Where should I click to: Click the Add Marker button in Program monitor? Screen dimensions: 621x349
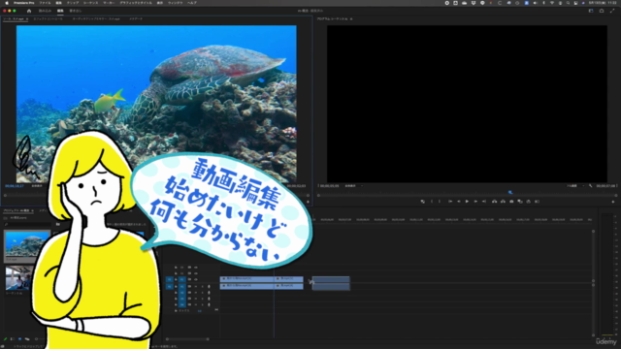click(x=423, y=202)
